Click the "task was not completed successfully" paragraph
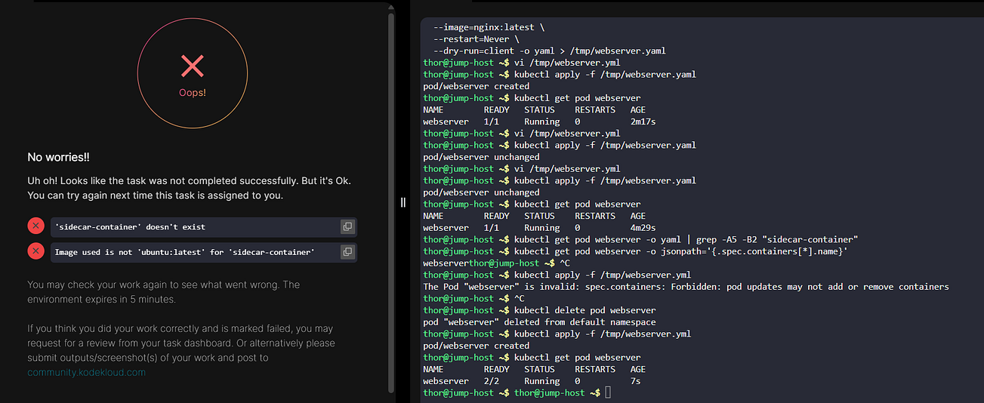 189,189
